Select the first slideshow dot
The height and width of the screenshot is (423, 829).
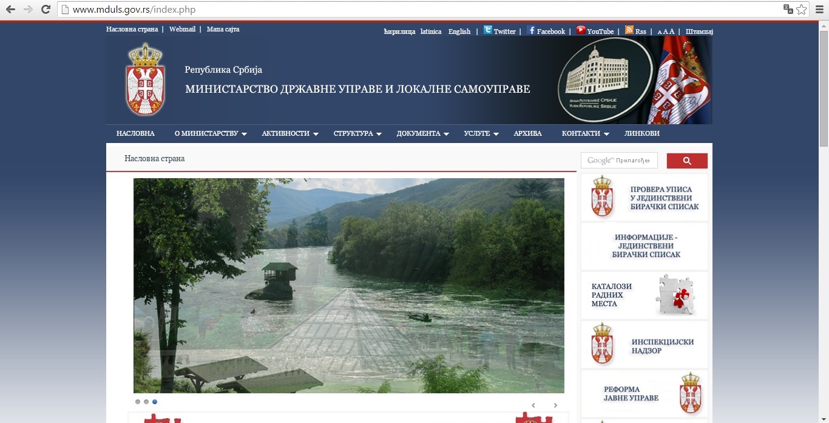(138, 402)
